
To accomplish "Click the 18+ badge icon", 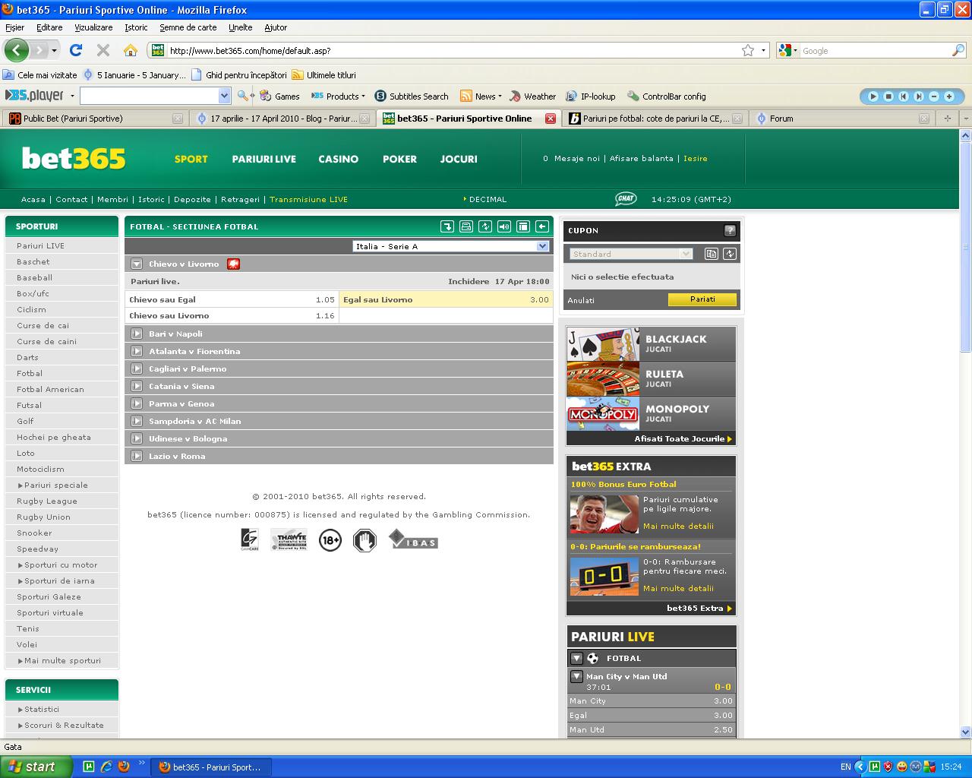I will coord(330,541).
